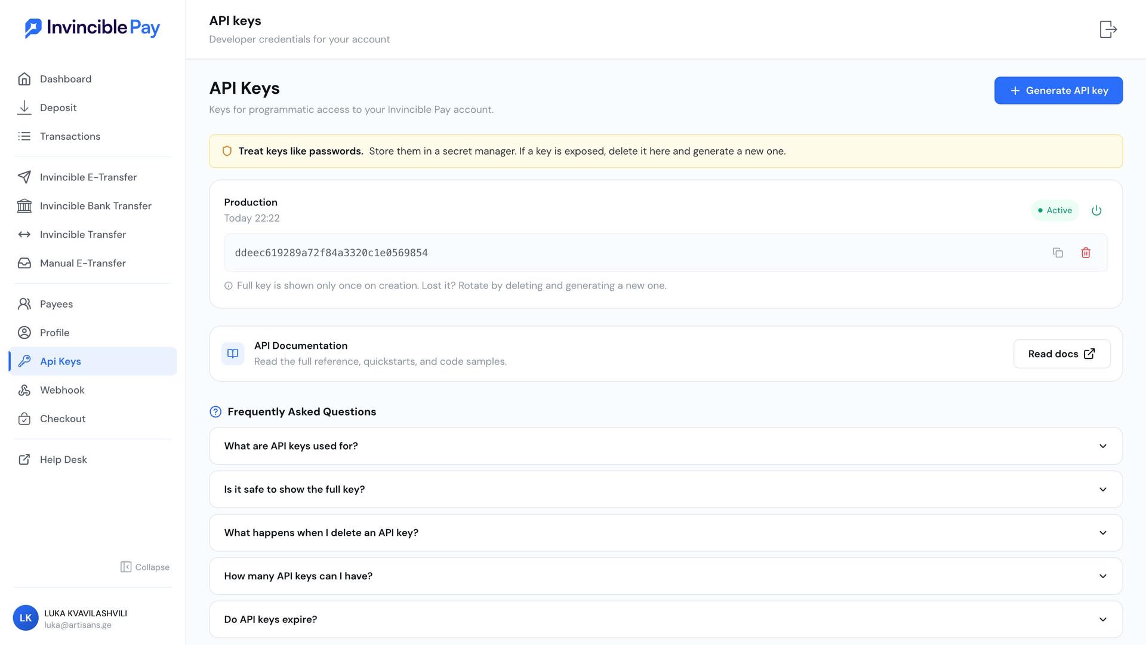Viewport: 1146px width, 645px height.
Task: Navigate to Invincible Transfer
Action: click(x=93, y=234)
